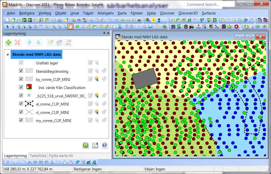Uncheck visibility of EkenäsBegränsning layer

[x=21, y=71]
